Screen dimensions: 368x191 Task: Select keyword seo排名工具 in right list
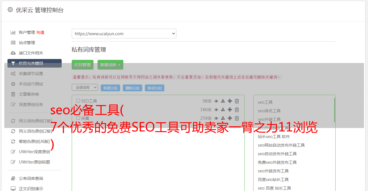[x=269, y=111]
